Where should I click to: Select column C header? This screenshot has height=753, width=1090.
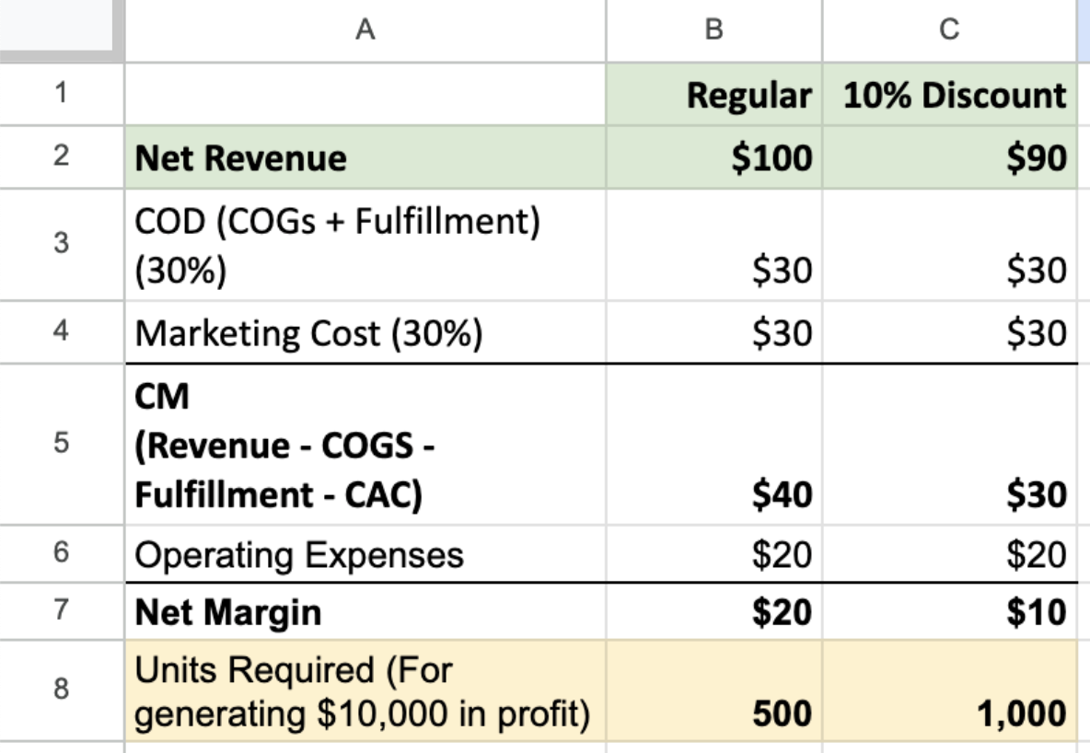pyautogui.click(x=949, y=30)
